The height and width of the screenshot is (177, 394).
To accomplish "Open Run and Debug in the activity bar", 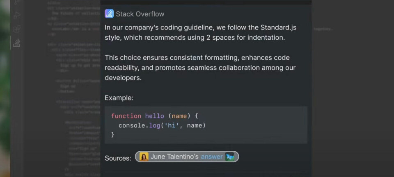I will tap(16, 15).
